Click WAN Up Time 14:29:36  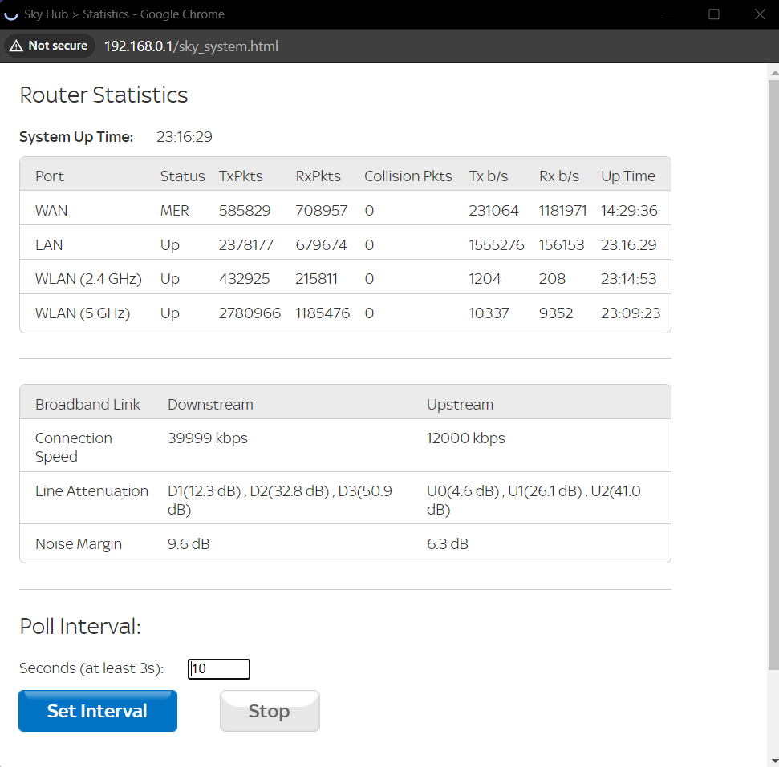point(629,211)
